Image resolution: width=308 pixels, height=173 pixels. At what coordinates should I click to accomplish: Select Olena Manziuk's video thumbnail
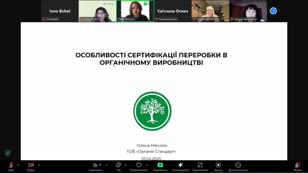tap(135, 11)
